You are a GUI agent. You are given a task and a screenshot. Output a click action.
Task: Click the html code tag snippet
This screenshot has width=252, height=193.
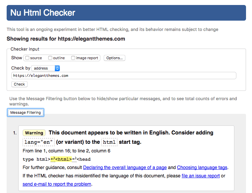coord(109,142)
